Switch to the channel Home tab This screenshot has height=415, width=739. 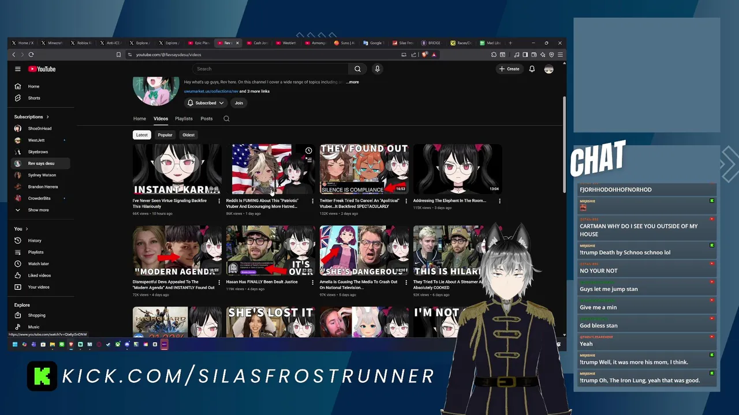coord(140,119)
